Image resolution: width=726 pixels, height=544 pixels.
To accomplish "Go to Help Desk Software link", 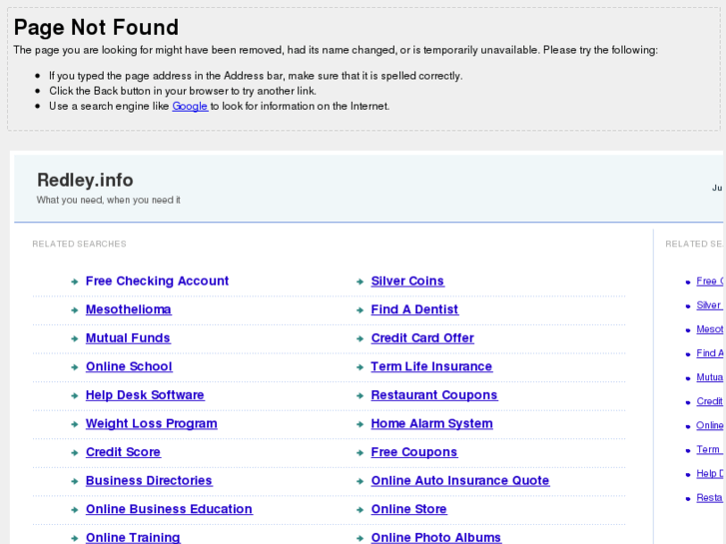I will tap(145, 395).
